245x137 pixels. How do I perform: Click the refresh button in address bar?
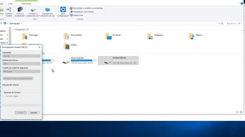click(x=222, y=24)
